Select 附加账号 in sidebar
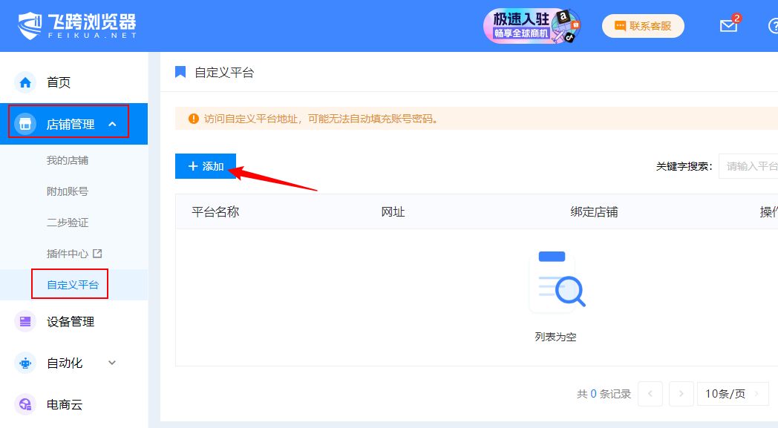 (68, 191)
